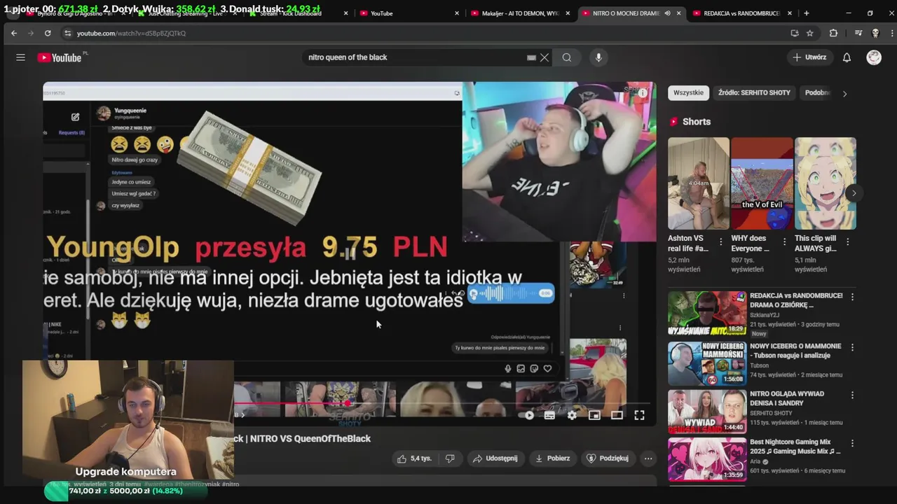897x504 pixels.
Task: Bookmark this page with the star
Action: (810, 33)
